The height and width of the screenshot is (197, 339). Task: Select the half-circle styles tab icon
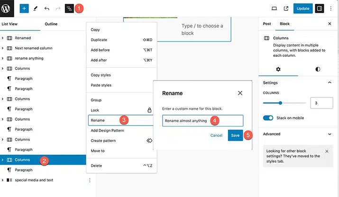[318, 69]
